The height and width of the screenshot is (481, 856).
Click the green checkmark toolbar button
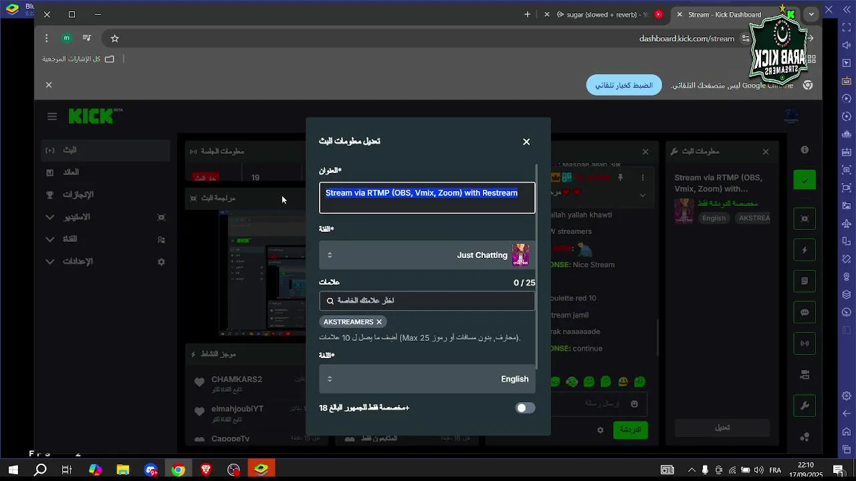(805, 180)
